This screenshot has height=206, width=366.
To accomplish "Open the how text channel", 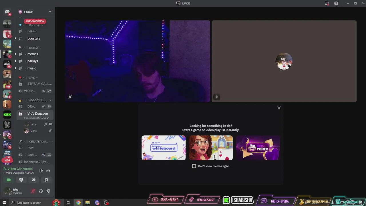I will click(x=35, y=148).
